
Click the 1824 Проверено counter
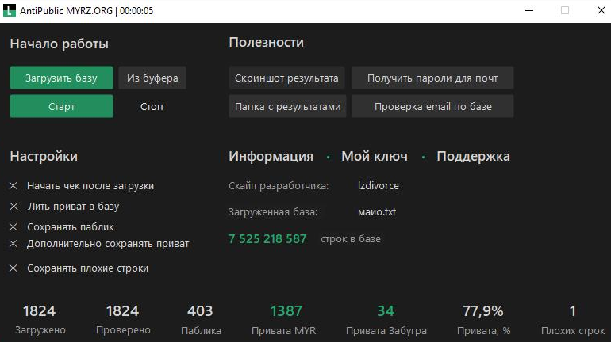[122, 311]
